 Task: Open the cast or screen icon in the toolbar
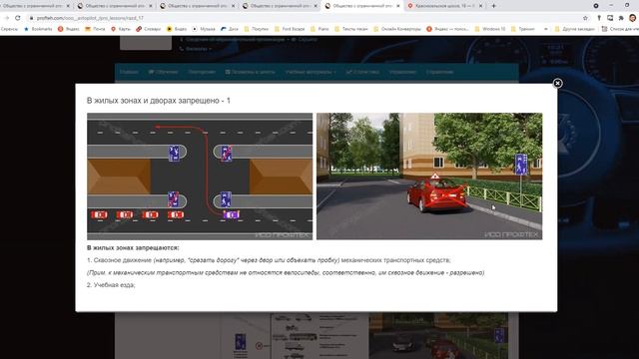tap(610, 18)
